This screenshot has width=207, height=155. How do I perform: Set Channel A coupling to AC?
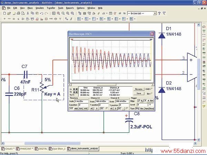pyautogui.click(x=92, y=108)
